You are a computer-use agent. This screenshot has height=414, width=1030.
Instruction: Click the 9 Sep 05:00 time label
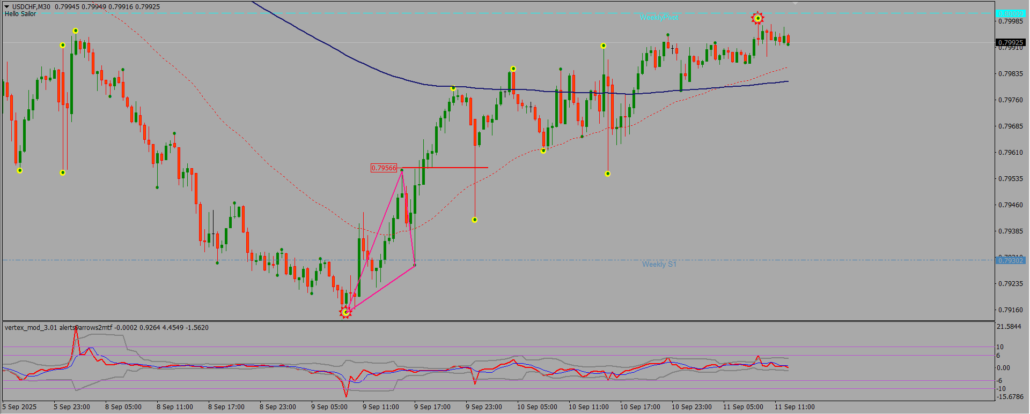329,407
